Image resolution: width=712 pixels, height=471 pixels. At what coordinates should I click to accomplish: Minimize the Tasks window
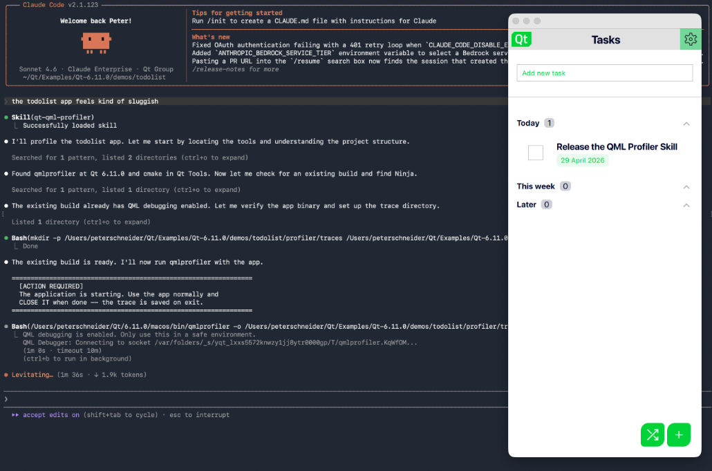click(x=526, y=21)
